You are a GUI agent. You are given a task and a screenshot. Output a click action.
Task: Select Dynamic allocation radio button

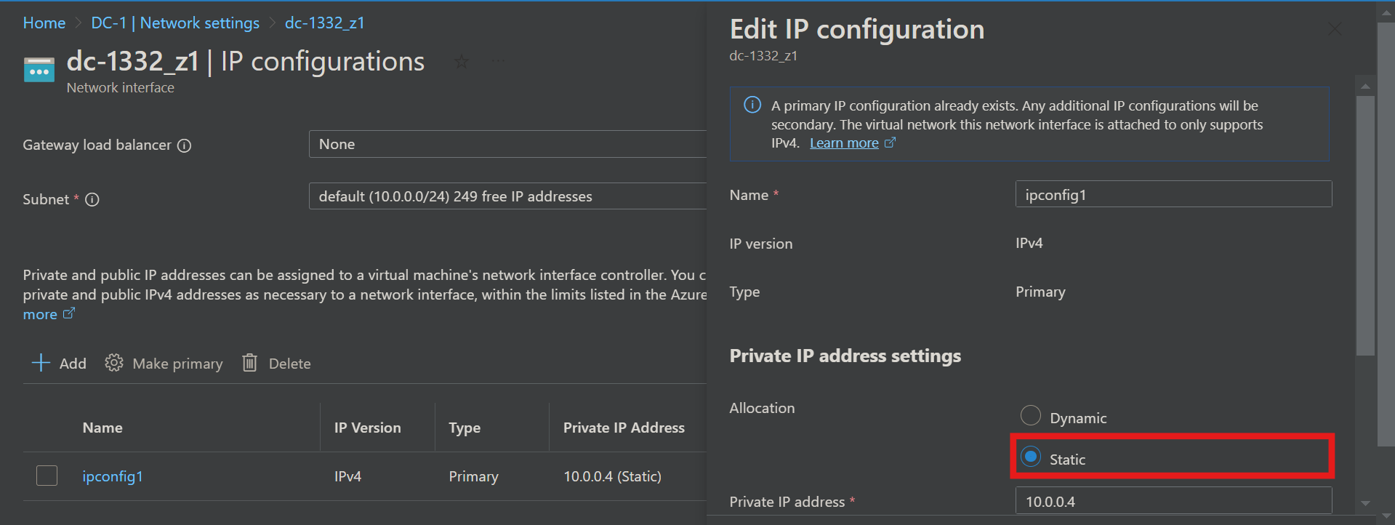pyautogui.click(x=1031, y=416)
